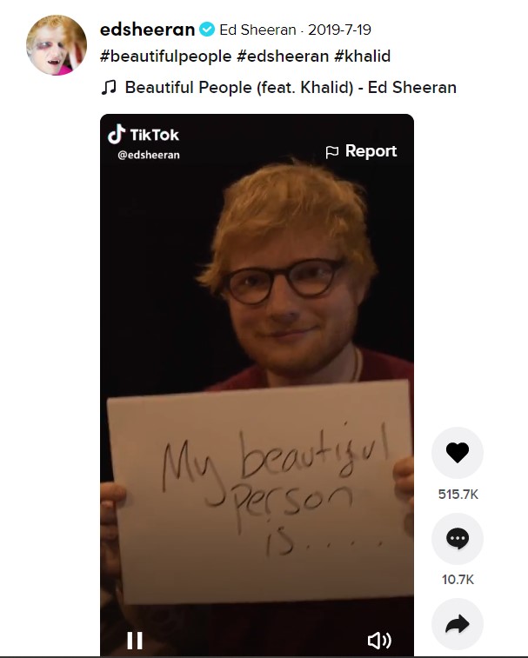
Task: Click the 10.7K comments count
Action: [x=458, y=580]
